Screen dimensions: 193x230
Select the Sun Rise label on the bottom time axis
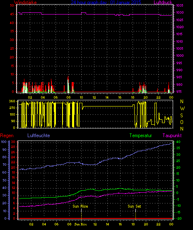81,224
